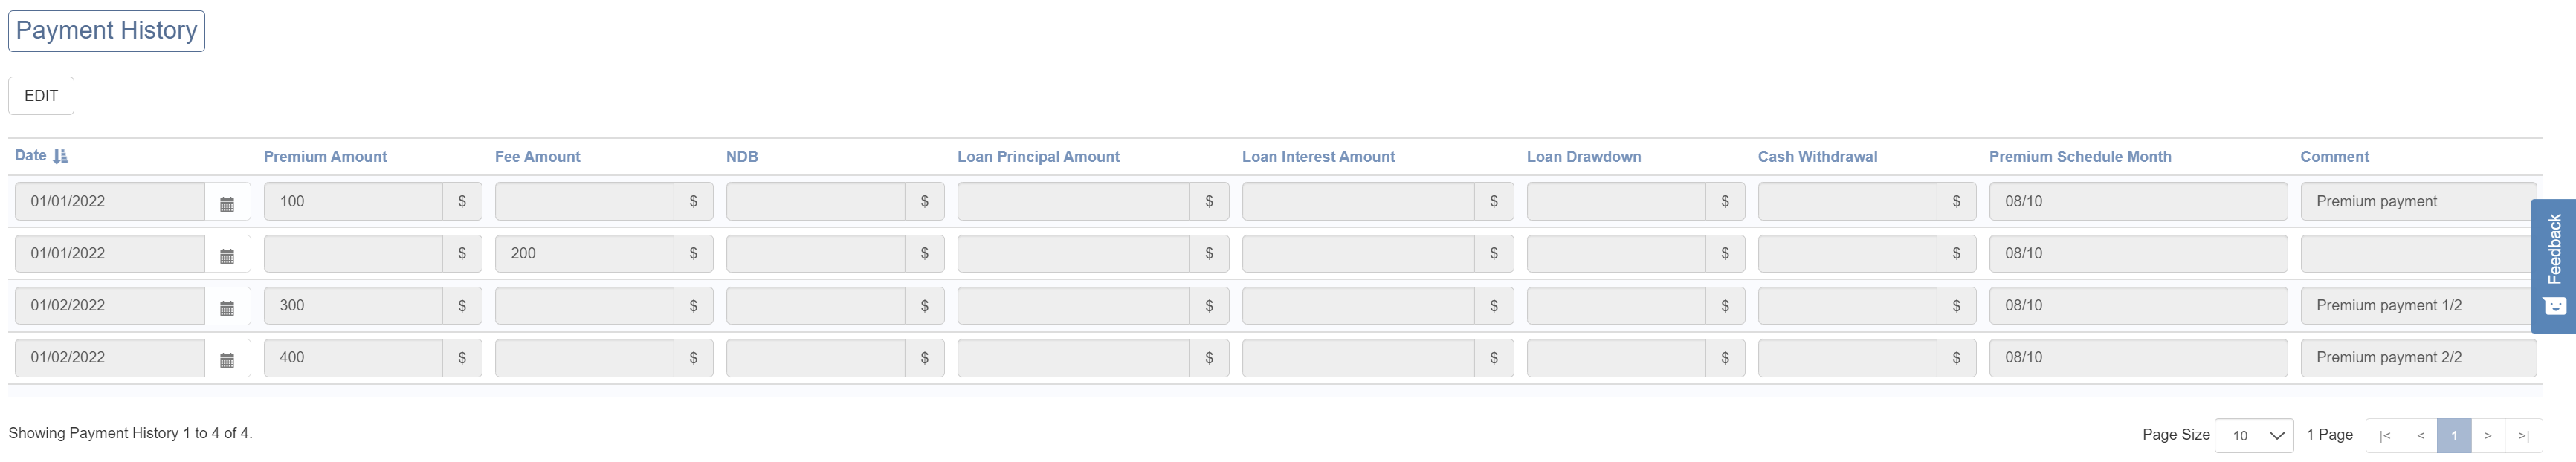Click the Fee Amount column header
The width and height of the screenshot is (2576, 462).
tap(537, 157)
